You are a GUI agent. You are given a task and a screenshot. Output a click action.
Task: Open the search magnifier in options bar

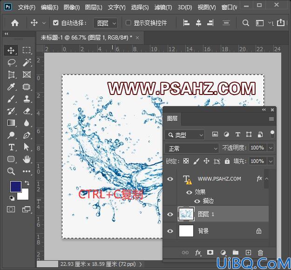pos(245,23)
